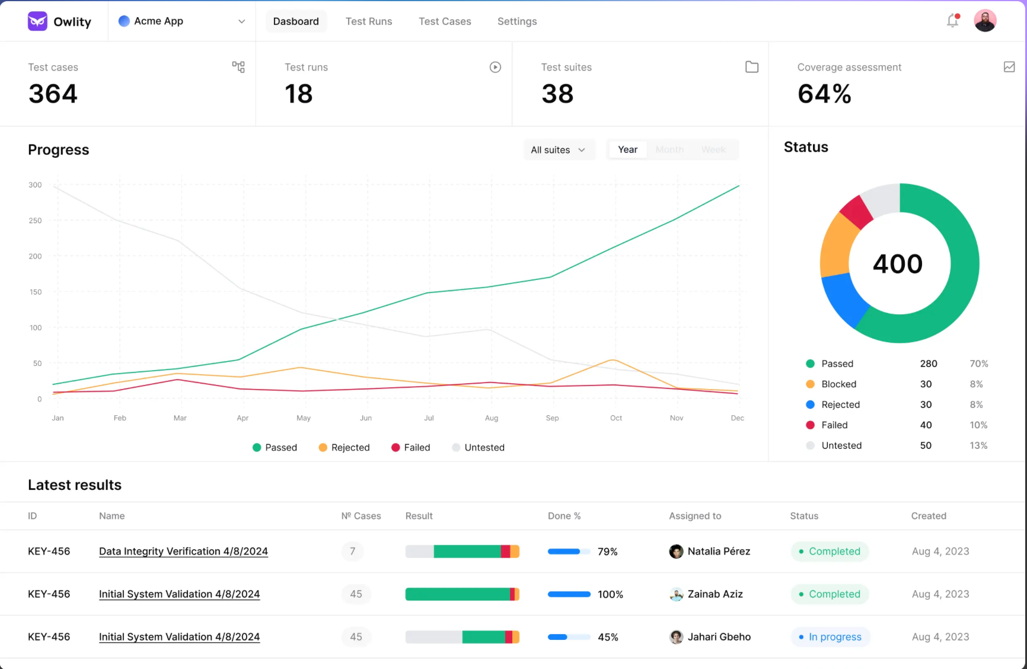Viewport: 1027px width, 669px height.
Task: Open the user profile avatar
Action: pos(985,21)
